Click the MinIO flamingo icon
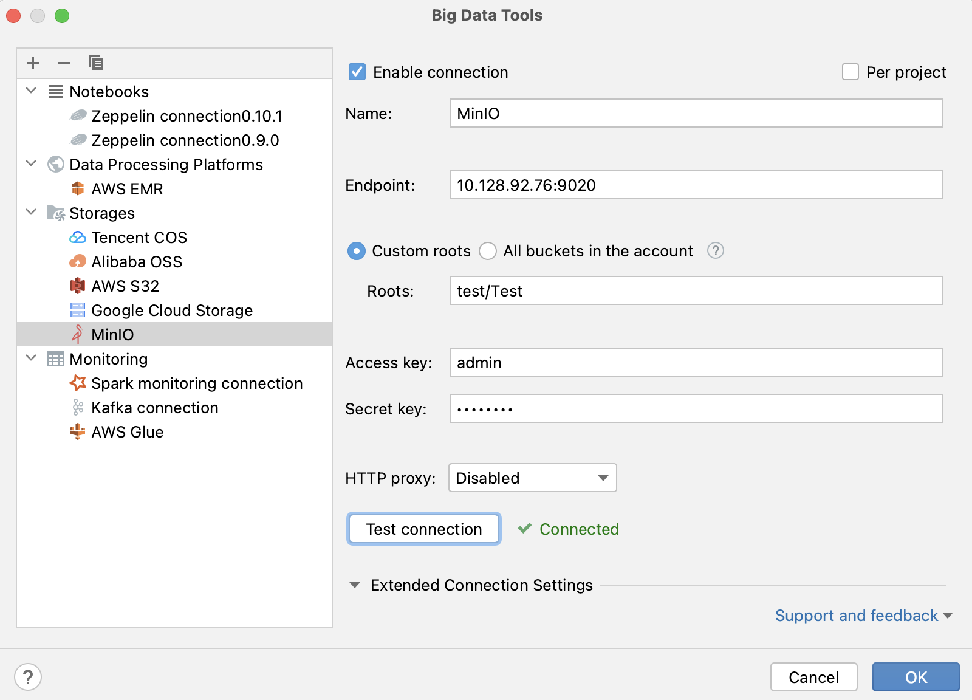Screen dimensions: 972x700 [77, 334]
